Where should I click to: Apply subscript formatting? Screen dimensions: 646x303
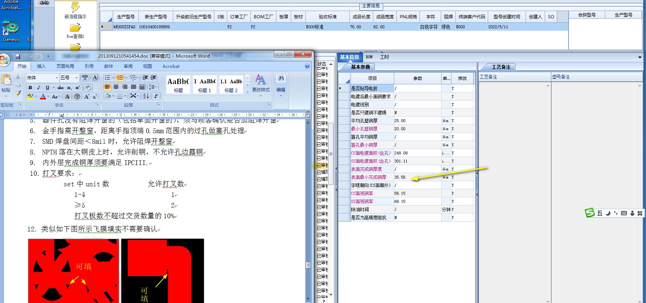[69, 88]
